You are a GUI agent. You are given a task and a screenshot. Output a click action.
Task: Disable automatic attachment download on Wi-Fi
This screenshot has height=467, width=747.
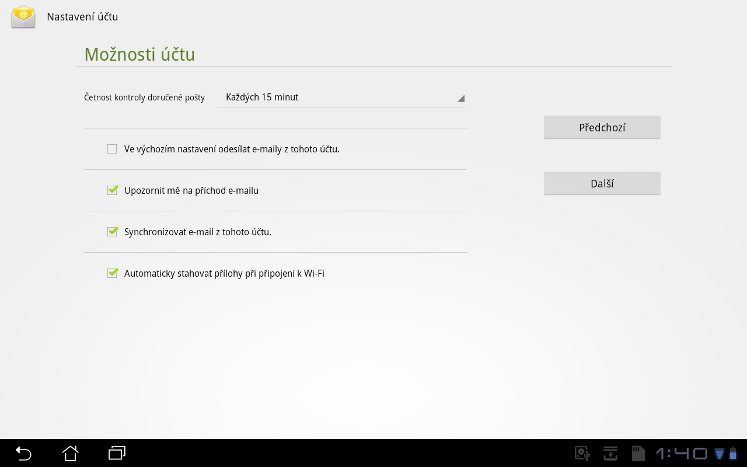[x=112, y=273]
